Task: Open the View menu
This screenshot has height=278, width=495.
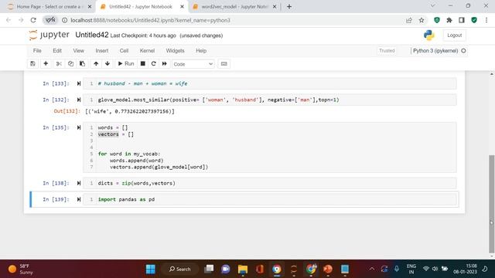Action: click(79, 51)
